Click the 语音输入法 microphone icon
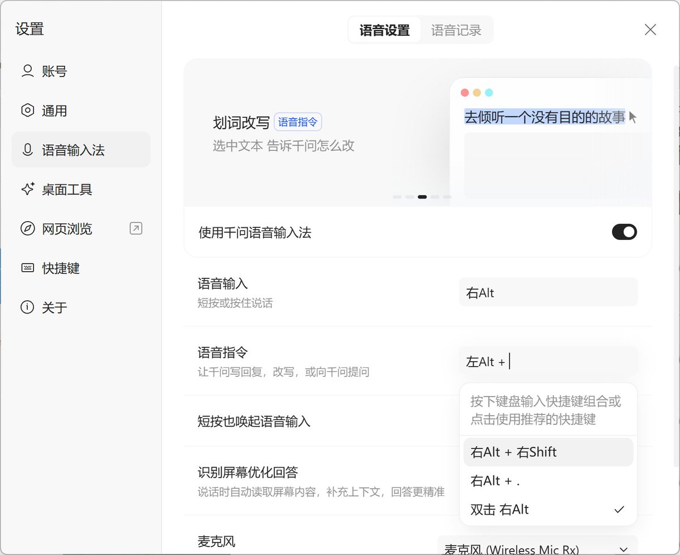This screenshot has width=680, height=555. point(27,150)
